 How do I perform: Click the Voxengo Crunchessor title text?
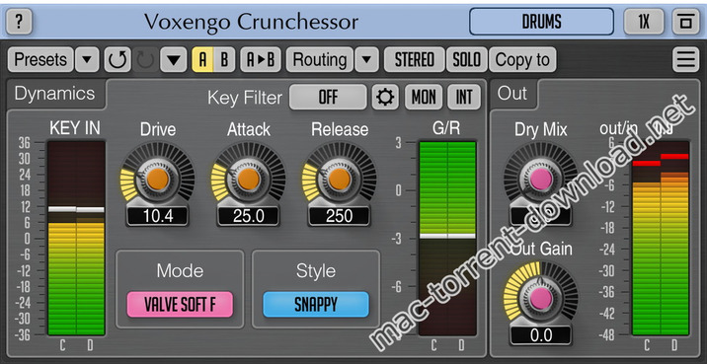click(x=251, y=22)
